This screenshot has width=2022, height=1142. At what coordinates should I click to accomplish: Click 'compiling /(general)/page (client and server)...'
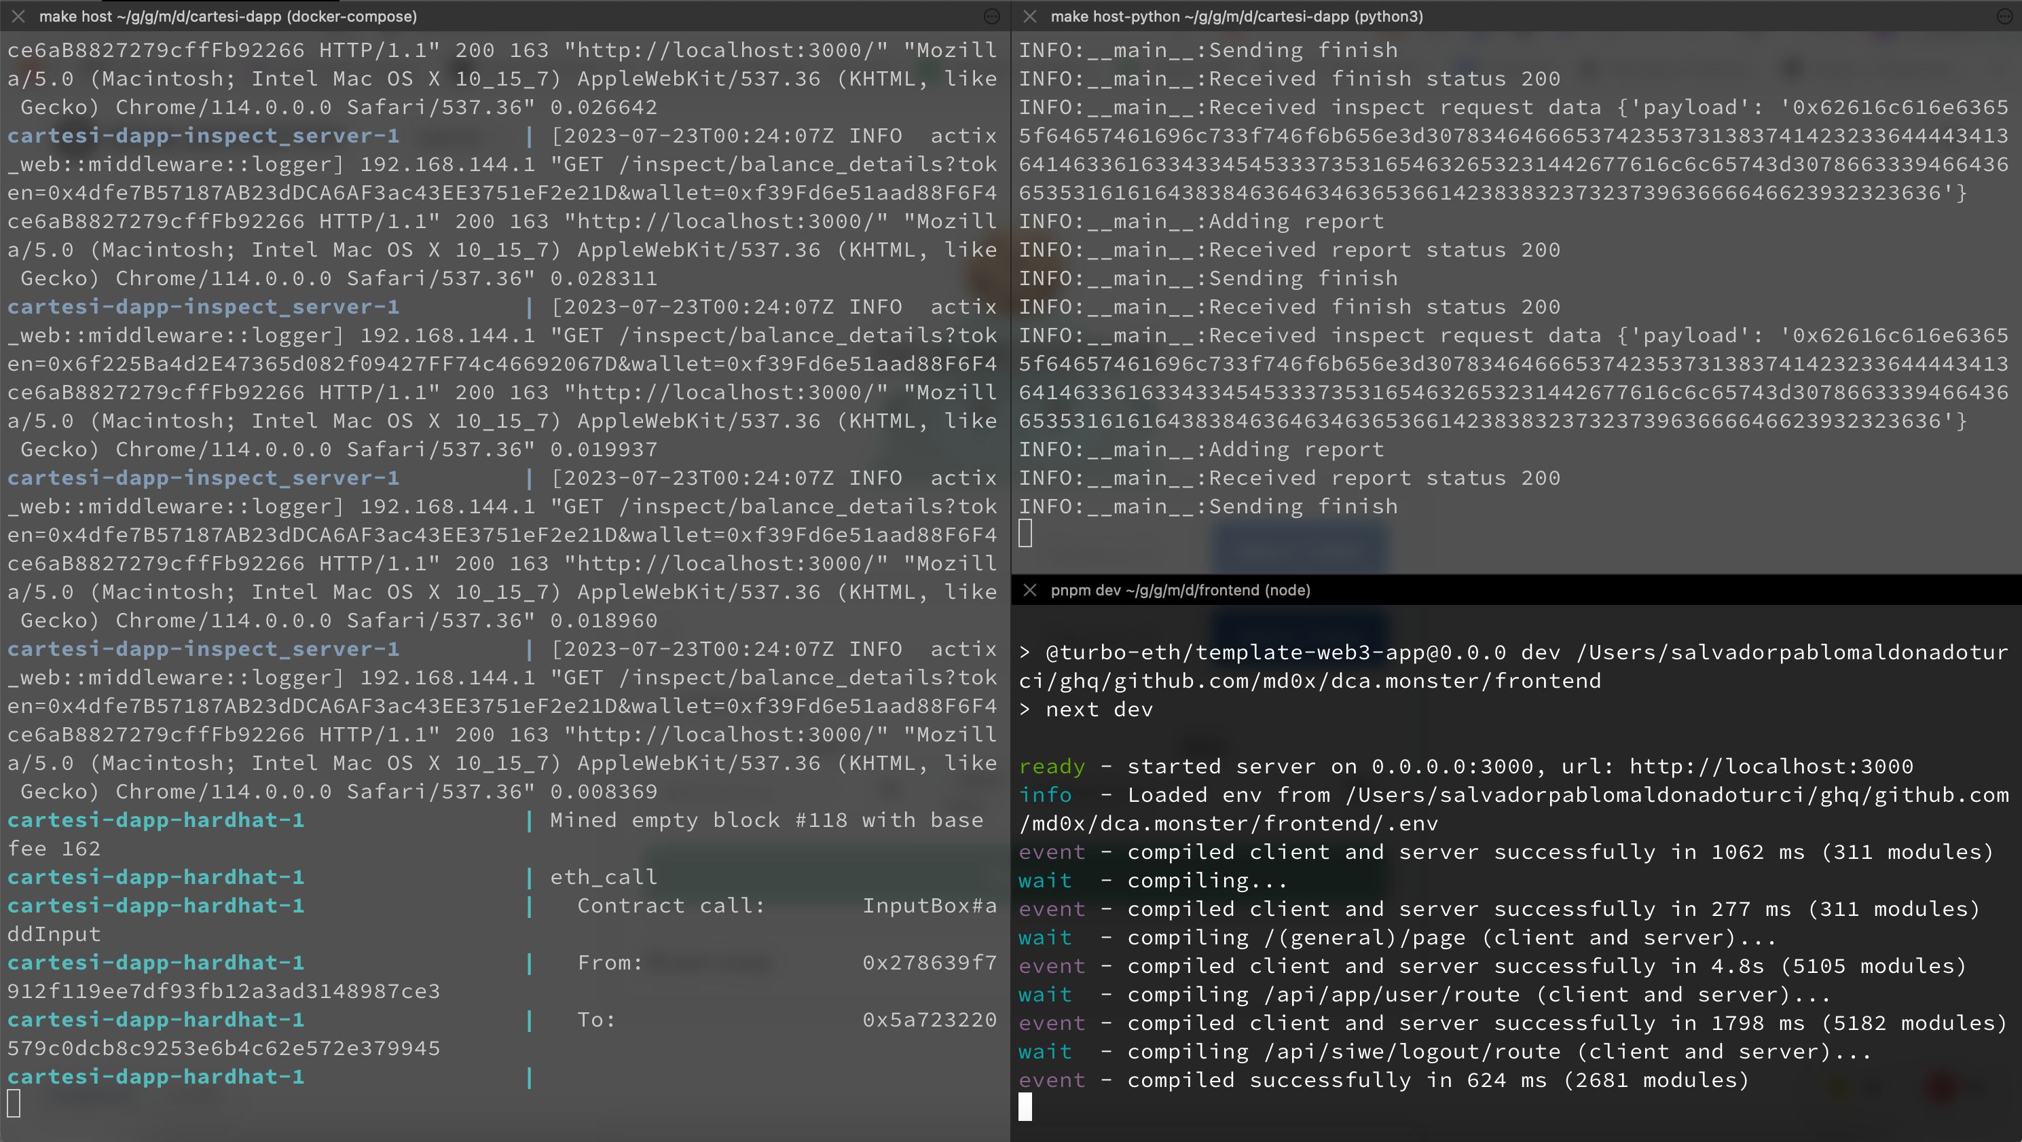click(x=1452, y=938)
